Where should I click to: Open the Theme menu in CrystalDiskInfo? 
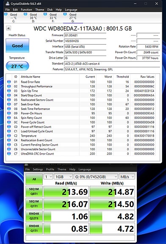click(40, 10)
